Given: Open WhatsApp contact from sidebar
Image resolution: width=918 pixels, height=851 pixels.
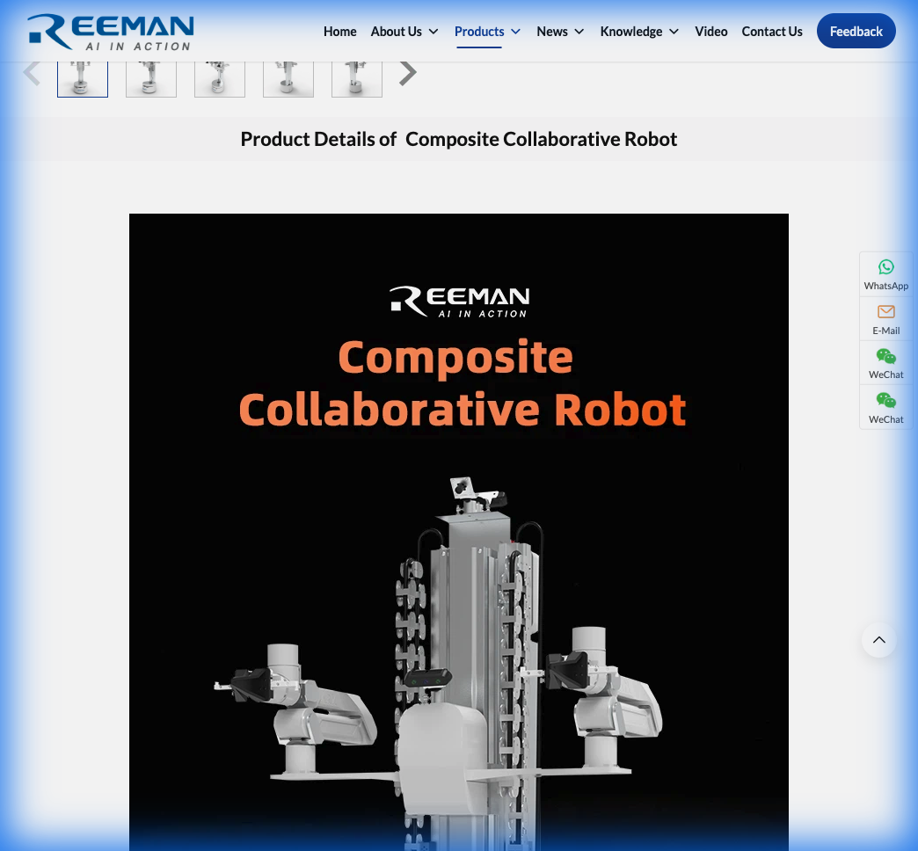Looking at the screenshot, I should click(x=885, y=273).
